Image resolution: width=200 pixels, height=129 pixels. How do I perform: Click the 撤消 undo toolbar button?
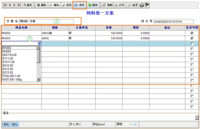click(93, 5)
